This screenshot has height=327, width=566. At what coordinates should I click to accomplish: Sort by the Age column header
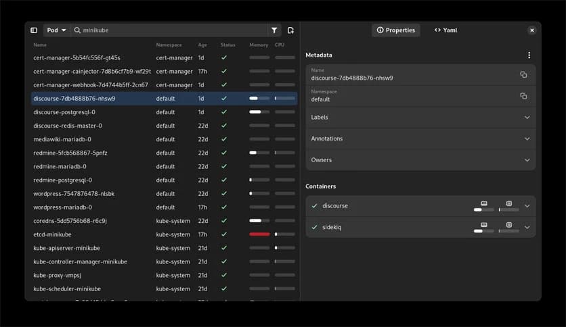pos(202,45)
